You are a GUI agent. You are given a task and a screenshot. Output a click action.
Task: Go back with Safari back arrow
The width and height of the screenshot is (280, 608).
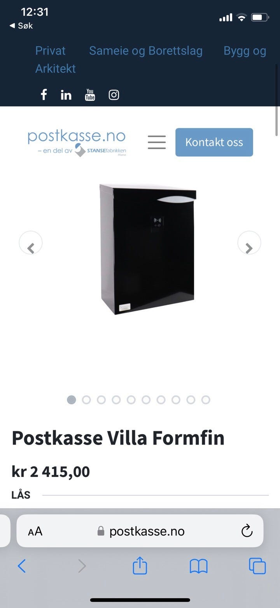[x=22, y=566]
